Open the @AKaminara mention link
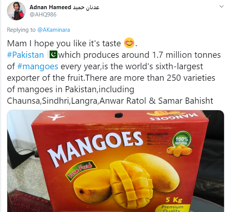Screen dimensions: 229x212 point(54,30)
